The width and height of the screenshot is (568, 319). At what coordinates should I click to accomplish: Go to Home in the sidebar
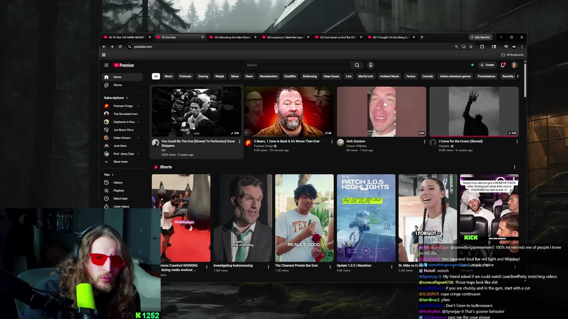[122, 77]
